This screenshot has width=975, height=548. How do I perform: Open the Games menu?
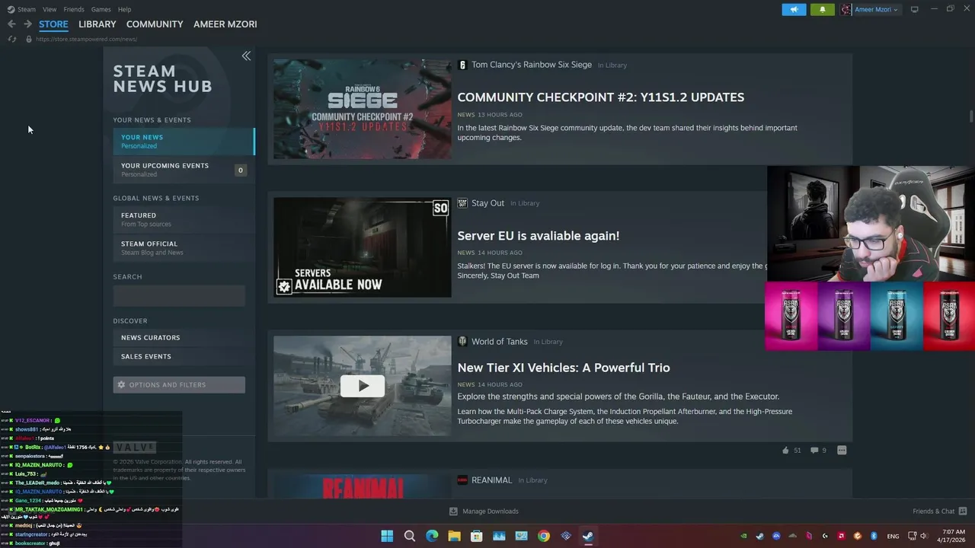pos(101,9)
